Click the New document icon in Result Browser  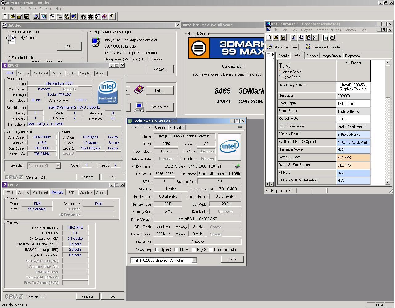(x=269, y=38)
